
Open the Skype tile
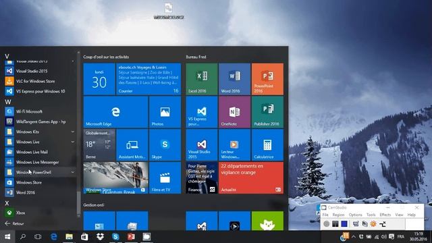[x=165, y=145]
